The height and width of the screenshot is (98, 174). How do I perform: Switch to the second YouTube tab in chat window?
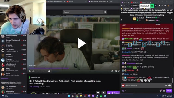(144, 2)
